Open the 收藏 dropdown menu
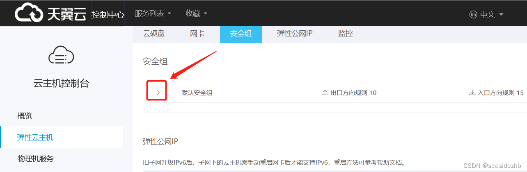Image resolution: width=527 pixels, height=172 pixels. 197,14
